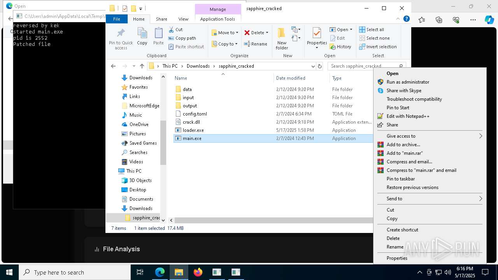Open Microsoft Edge from taskbar
The height and width of the screenshot is (280, 498).
click(160, 272)
